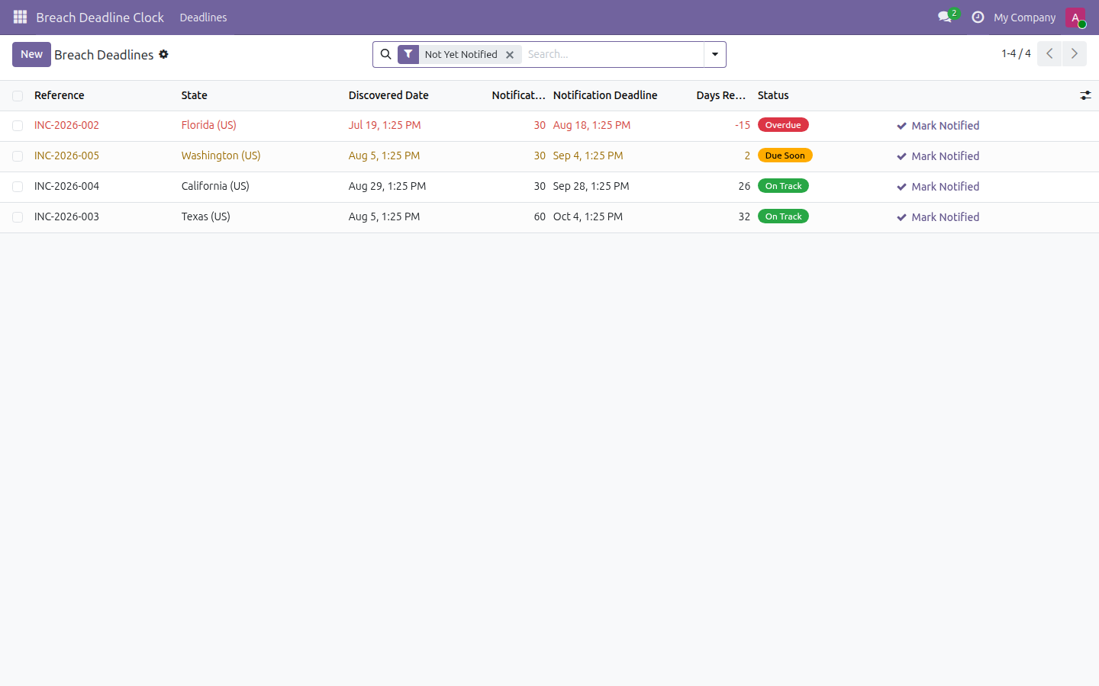The width and height of the screenshot is (1099, 686).
Task: Sort by Discovered Date column
Action: (x=388, y=95)
